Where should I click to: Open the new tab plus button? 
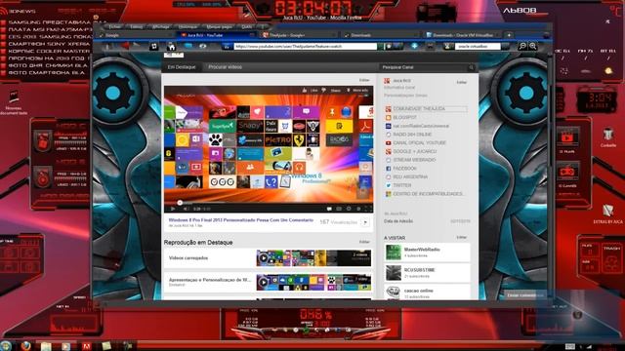[509, 35]
